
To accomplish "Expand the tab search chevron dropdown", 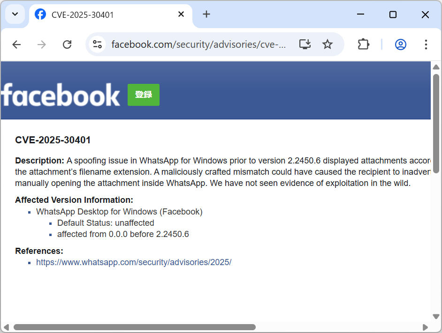I will [15, 14].
